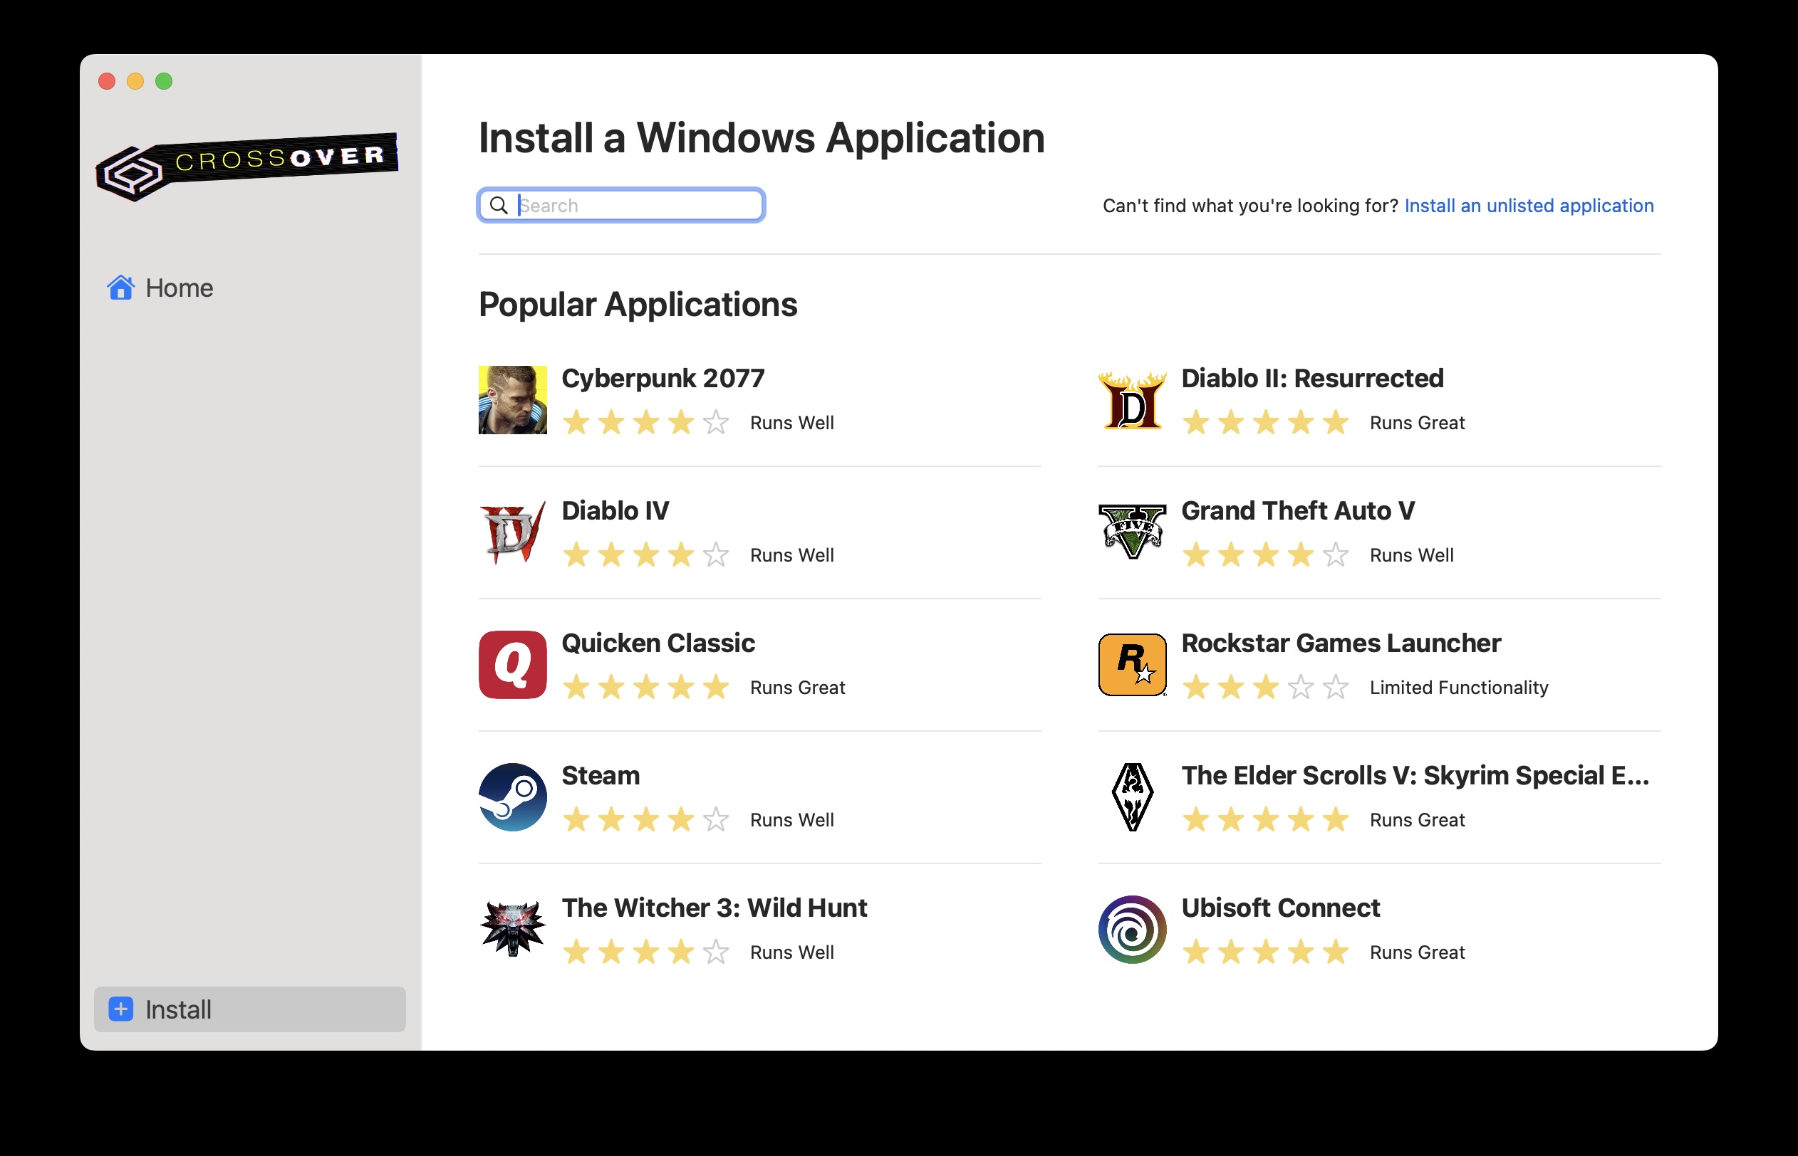Click the Ubisoft Connect swirl icon
Viewport: 1798px width, 1156px height.
click(1132, 930)
